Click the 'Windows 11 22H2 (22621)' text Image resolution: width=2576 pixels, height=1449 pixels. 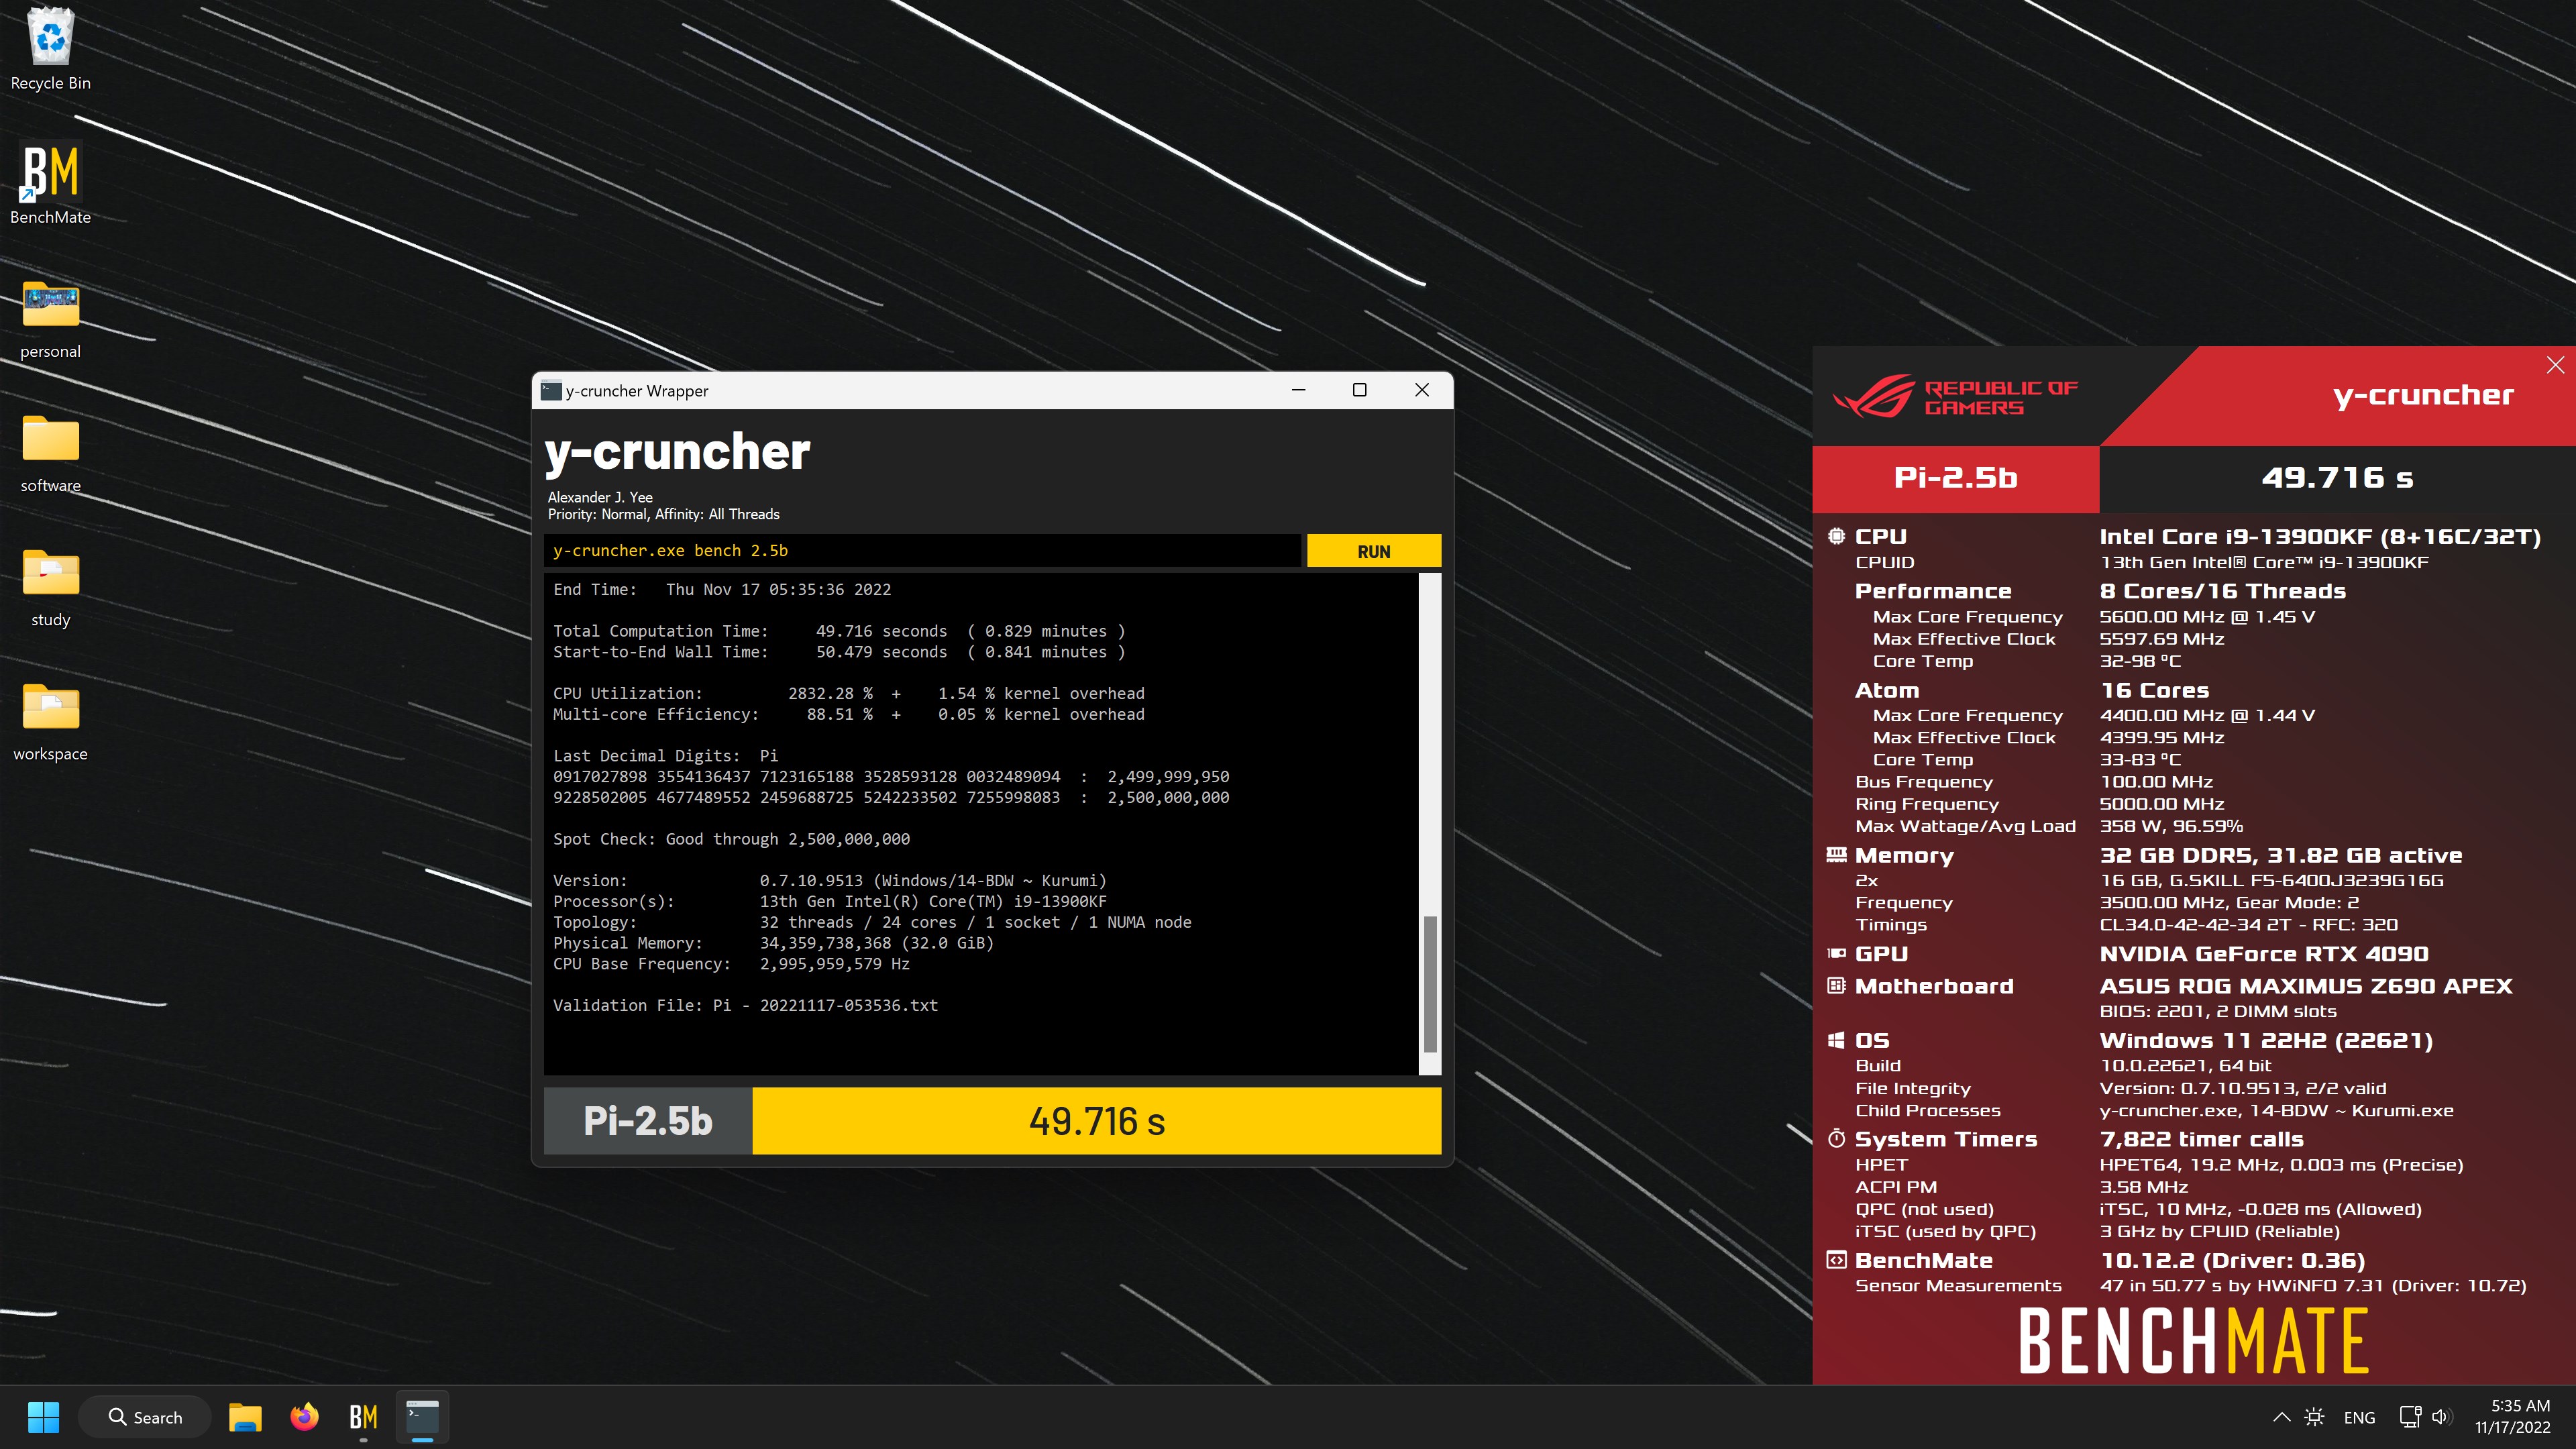(2266, 1041)
